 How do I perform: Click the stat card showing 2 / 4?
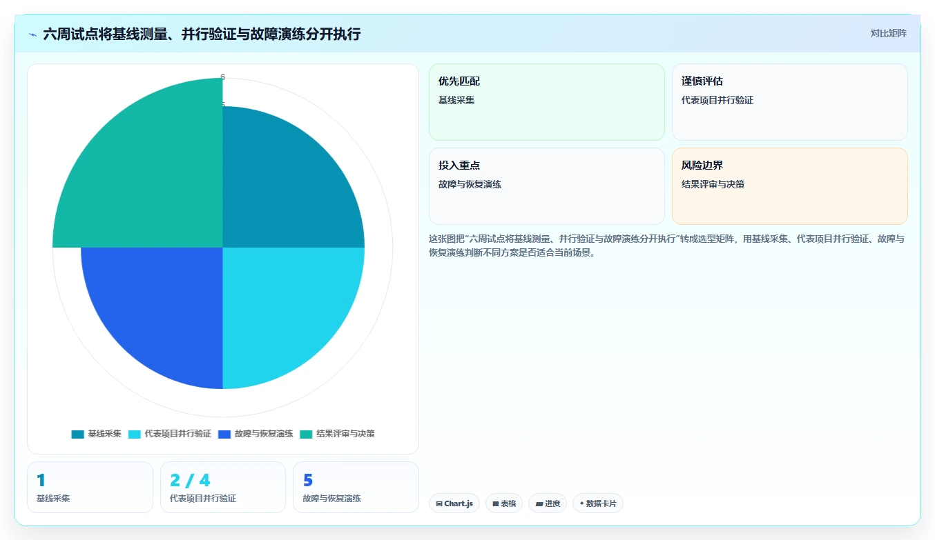223,488
